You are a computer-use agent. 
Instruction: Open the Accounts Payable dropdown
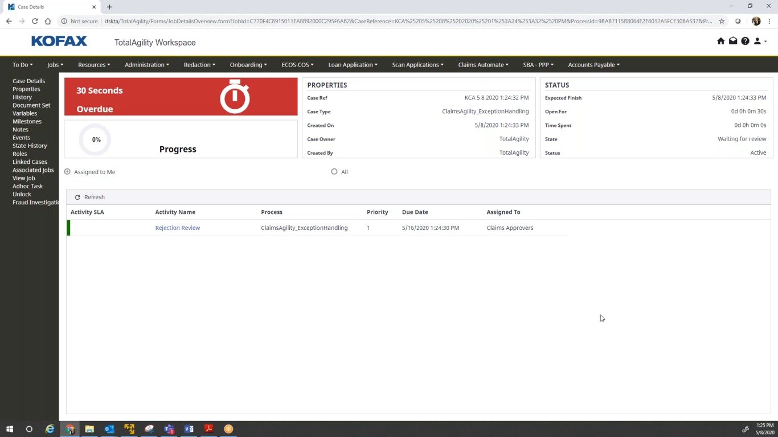tap(593, 65)
